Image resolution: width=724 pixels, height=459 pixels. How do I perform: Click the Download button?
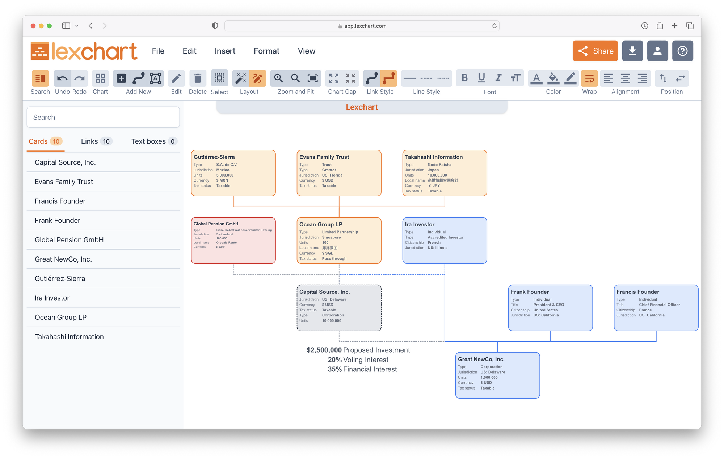tap(633, 51)
